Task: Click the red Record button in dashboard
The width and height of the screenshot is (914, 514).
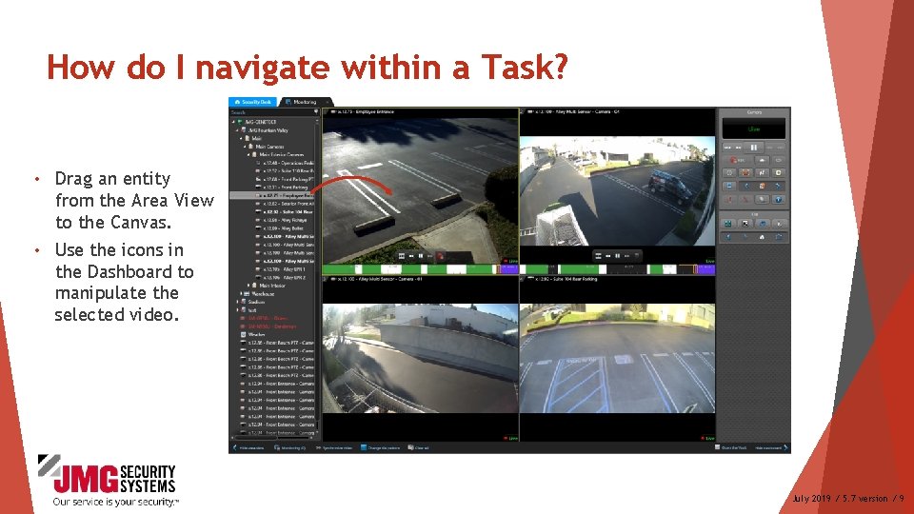Action: click(x=737, y=160)
